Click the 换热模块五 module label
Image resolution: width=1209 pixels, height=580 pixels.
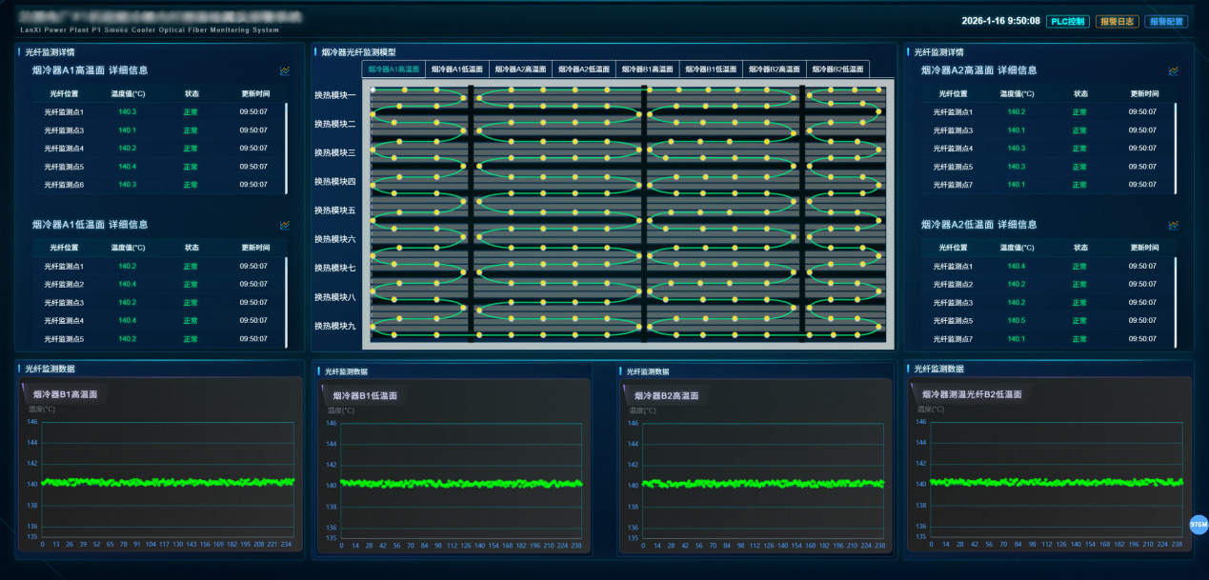coord(334,210)
